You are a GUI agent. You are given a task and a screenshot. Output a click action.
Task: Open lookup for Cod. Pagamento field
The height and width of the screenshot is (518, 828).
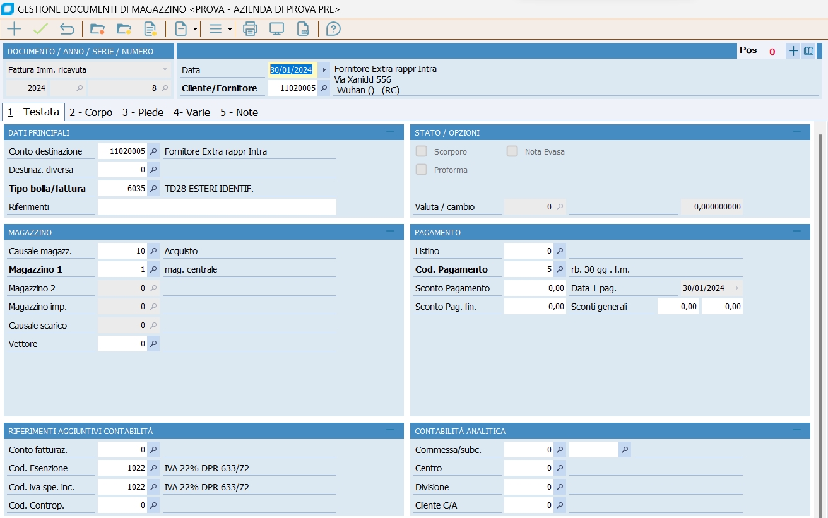[x=560, y=269]
